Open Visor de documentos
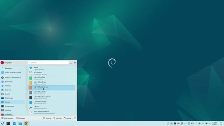This screenshot has height=126, width=224. click(51, 112)
